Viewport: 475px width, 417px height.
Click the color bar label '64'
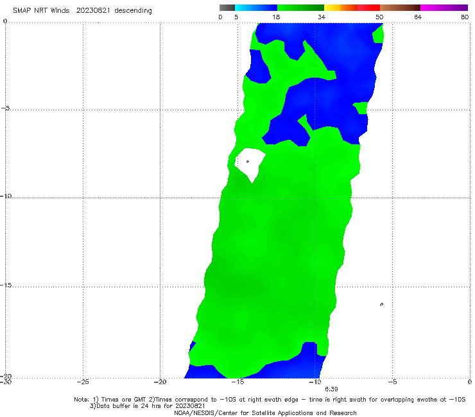(418, 17)
